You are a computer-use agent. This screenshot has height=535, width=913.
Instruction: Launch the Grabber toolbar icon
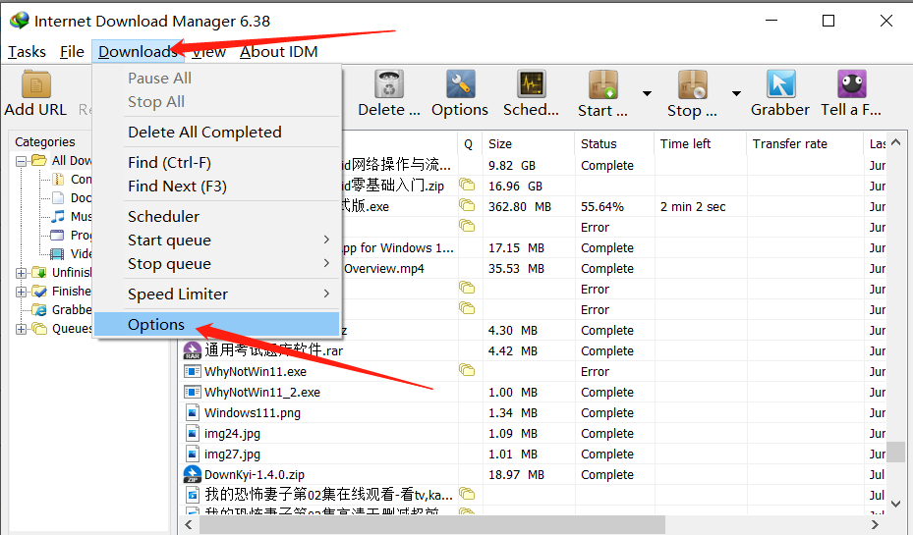tap(780, 85)
